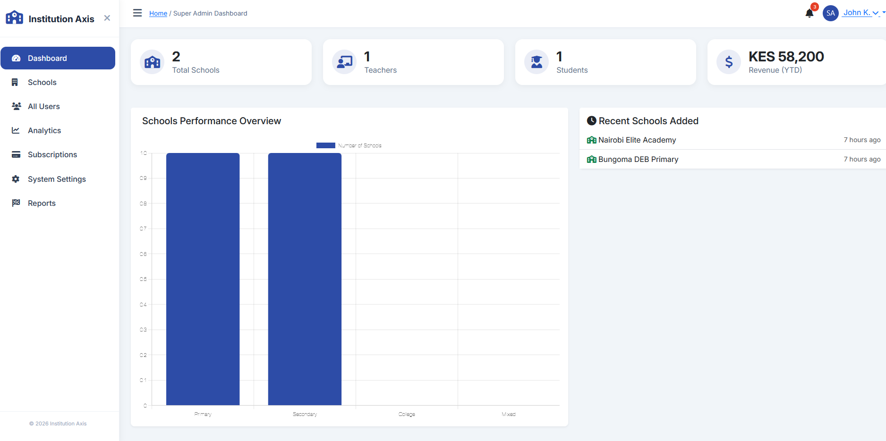The width and height of the screenshot is (886, 441).
Task: Open the John K. account dropdown
Action: (857, 12)
